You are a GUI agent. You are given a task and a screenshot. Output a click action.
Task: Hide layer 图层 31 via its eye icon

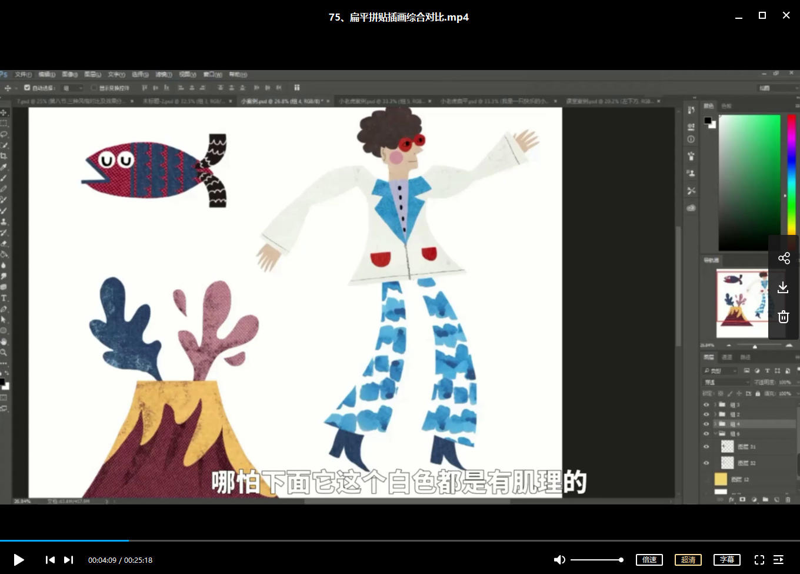click(x=706, y=447)
